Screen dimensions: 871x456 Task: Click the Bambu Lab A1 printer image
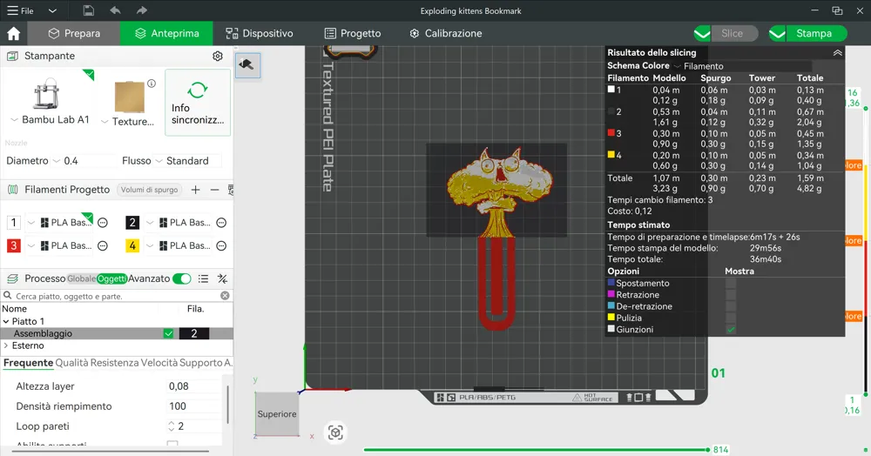click(x=46, y=93)
